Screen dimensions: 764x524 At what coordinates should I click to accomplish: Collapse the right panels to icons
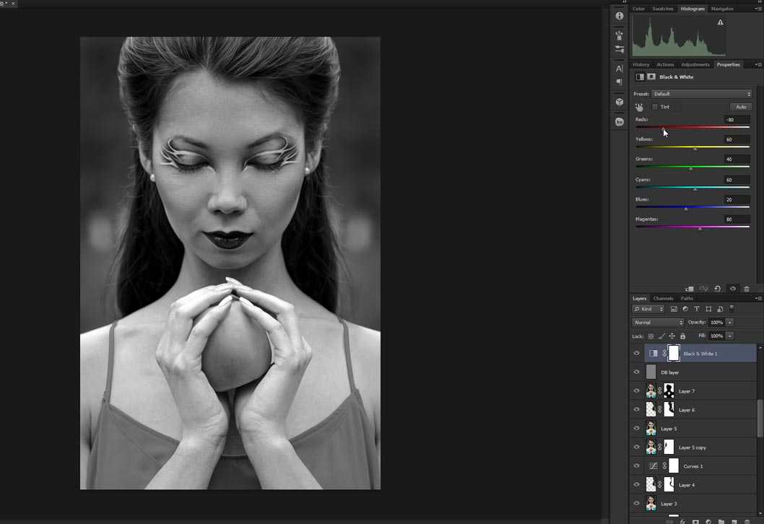760,2
